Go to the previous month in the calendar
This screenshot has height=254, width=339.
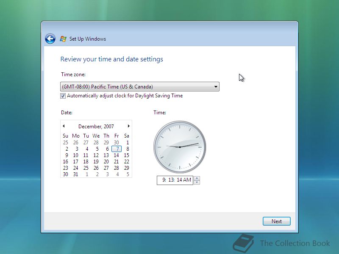pos(64,126)
